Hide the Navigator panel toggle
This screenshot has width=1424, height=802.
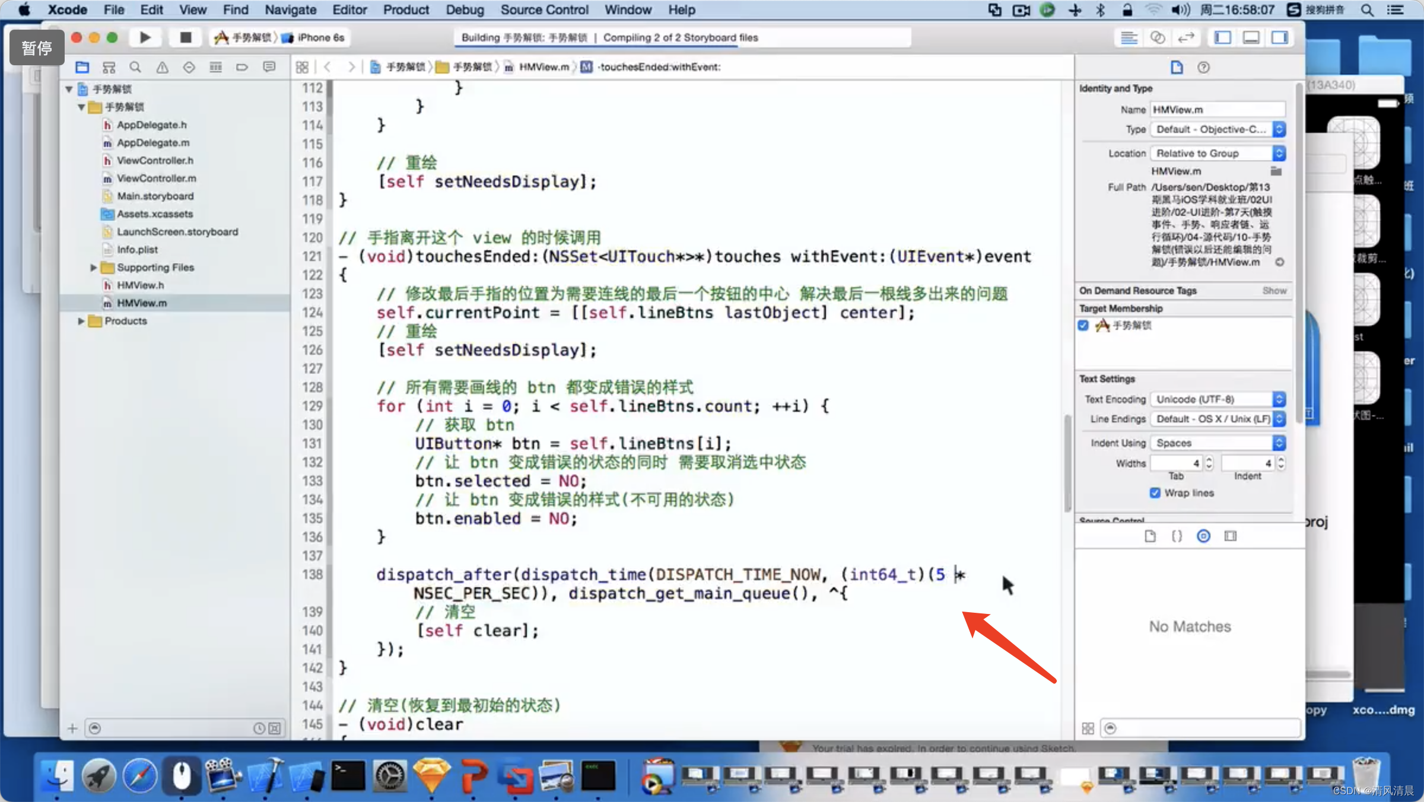point(1223,37)
